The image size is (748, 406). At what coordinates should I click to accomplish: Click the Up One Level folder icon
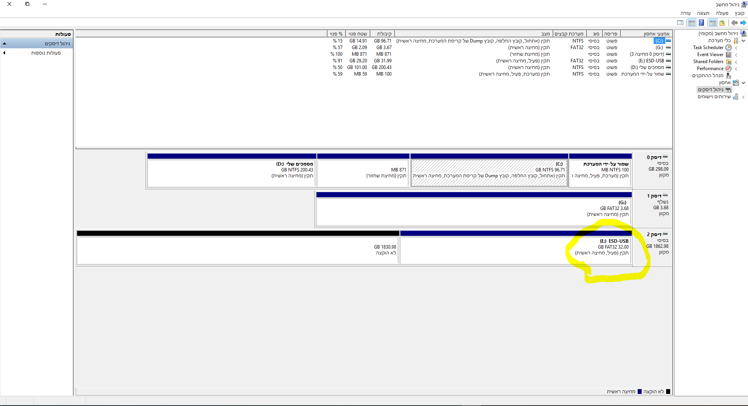pyautogui.click(x=722, y=23)
